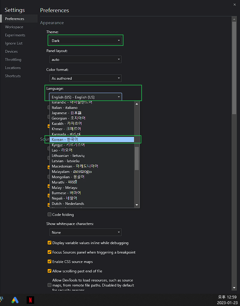Select the Khmer language option
The width and height of the screenshot is (240, 306).
coord(92,129)
